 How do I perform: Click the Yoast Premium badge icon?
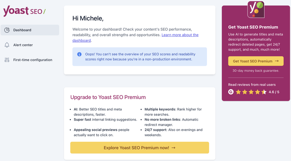point(256,9)
